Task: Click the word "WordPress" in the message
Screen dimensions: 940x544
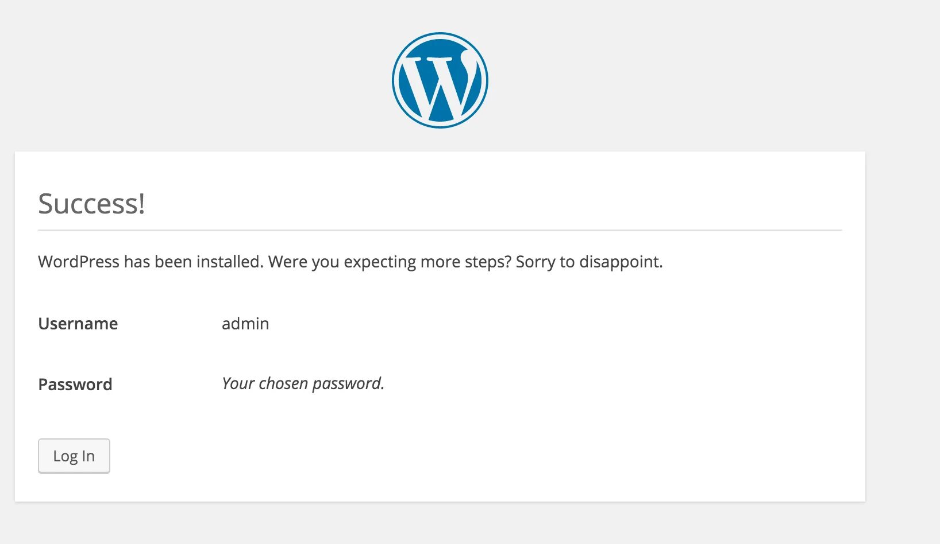Action: pos(79,262)
